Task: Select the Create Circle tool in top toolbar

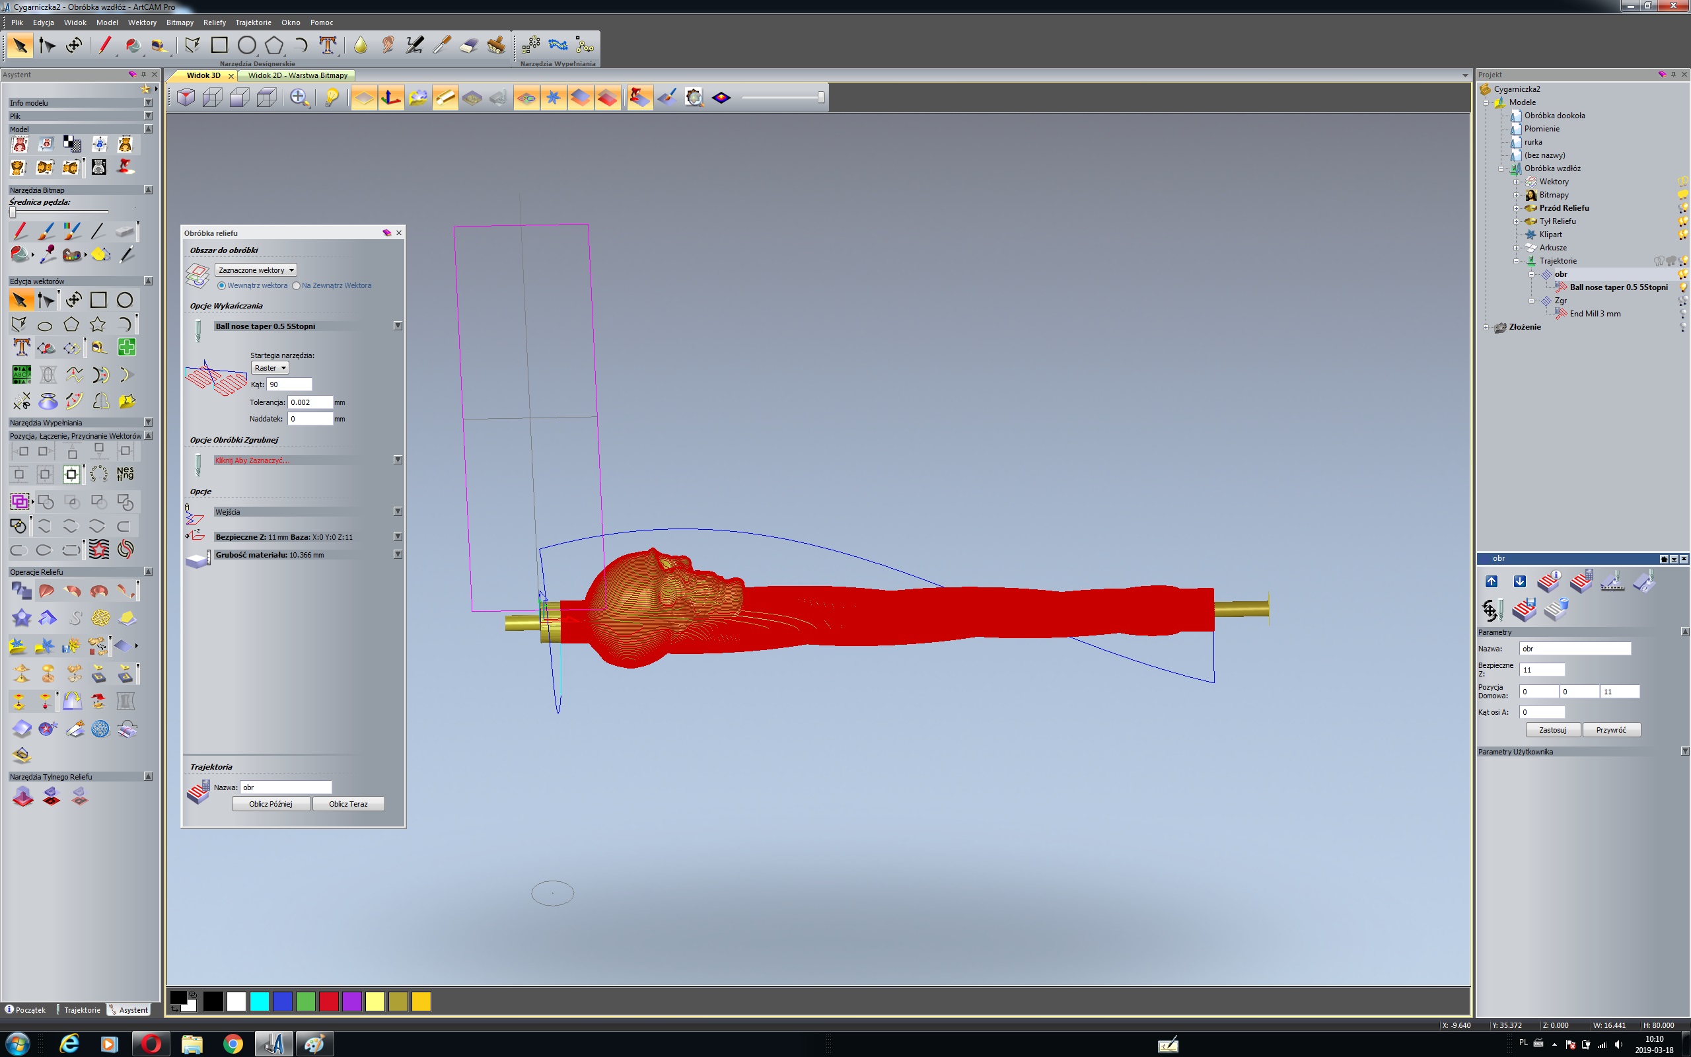Action: coord(246,46)
